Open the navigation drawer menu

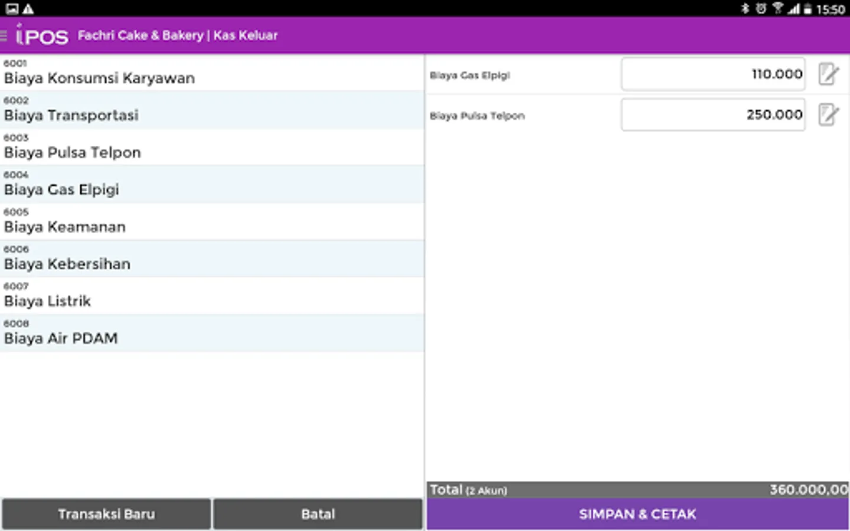pos(6,35)
